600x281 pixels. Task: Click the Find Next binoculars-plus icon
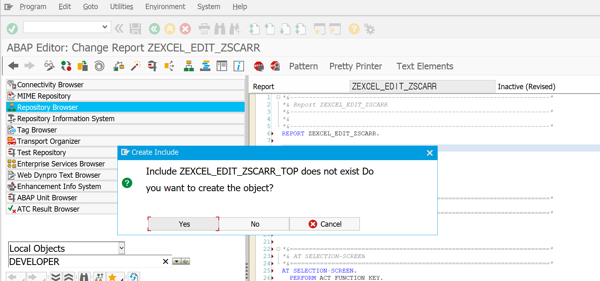click(235, 29)
